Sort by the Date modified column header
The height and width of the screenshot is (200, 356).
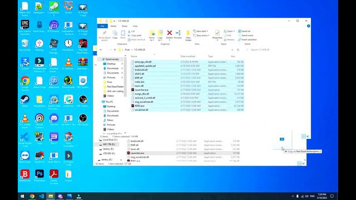pos(188,56)
